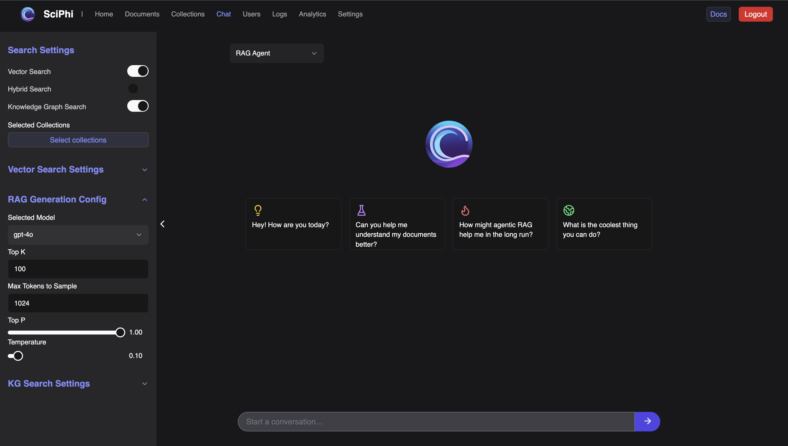Click the flask icon on documents card
The image size is (788, 446).
361,210
